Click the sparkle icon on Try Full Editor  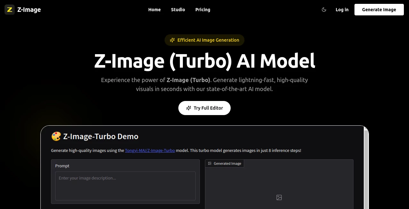coord(188,108)
